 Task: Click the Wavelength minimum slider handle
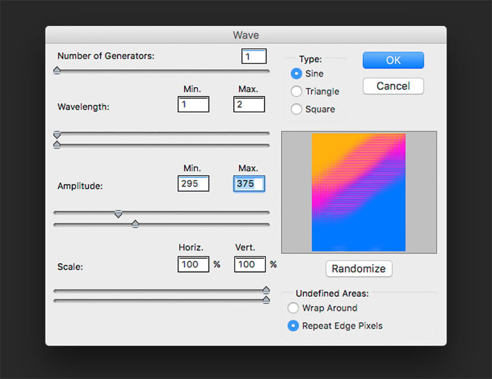57,135
